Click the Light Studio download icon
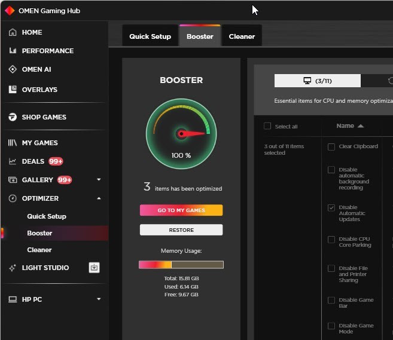 tap(94, 267)
